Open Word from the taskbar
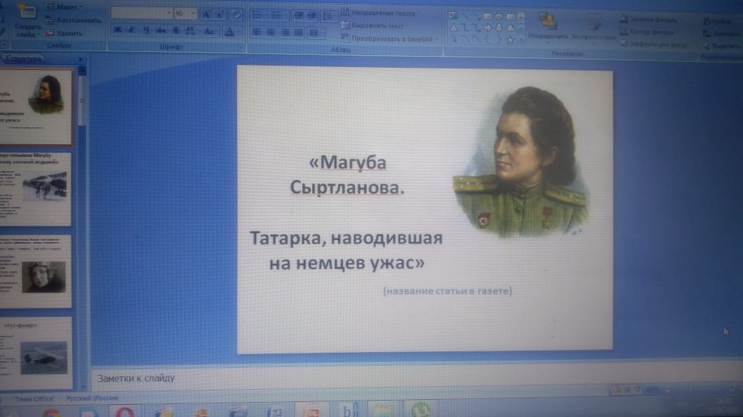The image size is (743, 417). pos(275,411)
